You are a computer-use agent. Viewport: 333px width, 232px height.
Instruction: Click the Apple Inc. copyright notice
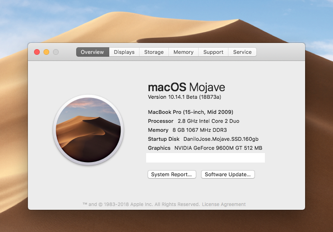click(x=141, y=204)
